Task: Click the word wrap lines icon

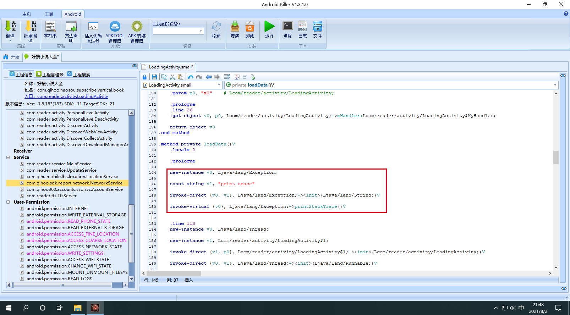Action: pyautogui.click(x=227, y=77)
